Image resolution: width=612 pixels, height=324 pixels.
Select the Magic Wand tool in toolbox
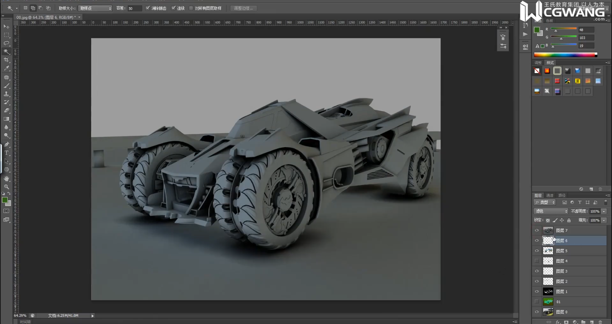7,52
